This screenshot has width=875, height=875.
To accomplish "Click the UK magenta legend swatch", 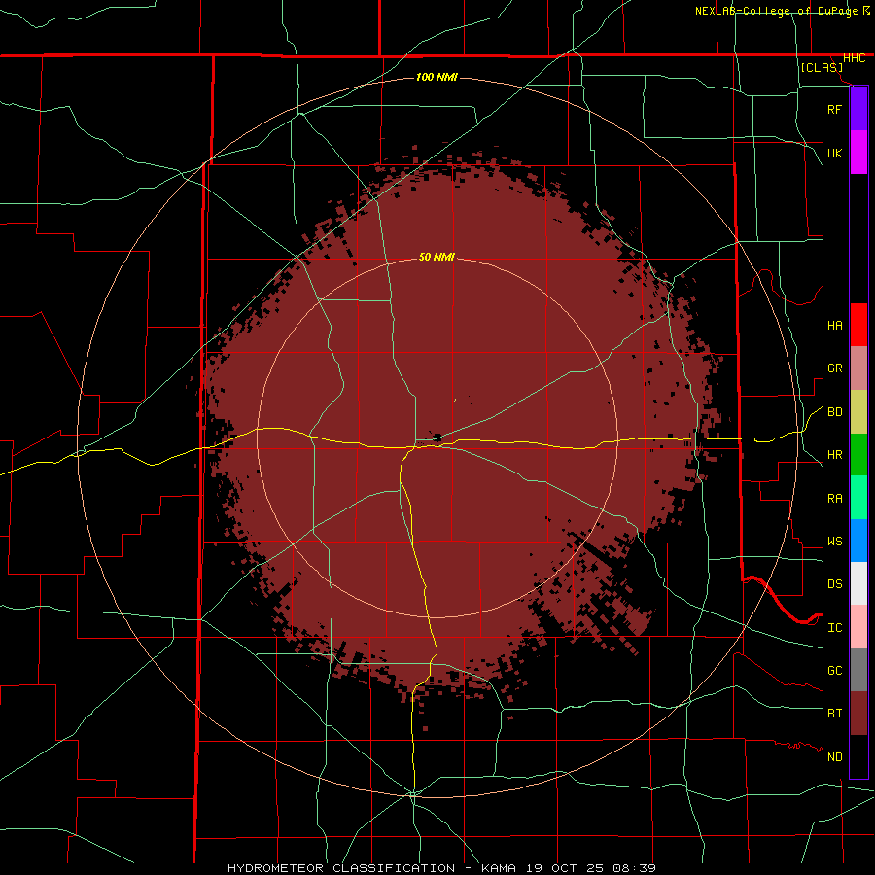I will tap(858, 153).
